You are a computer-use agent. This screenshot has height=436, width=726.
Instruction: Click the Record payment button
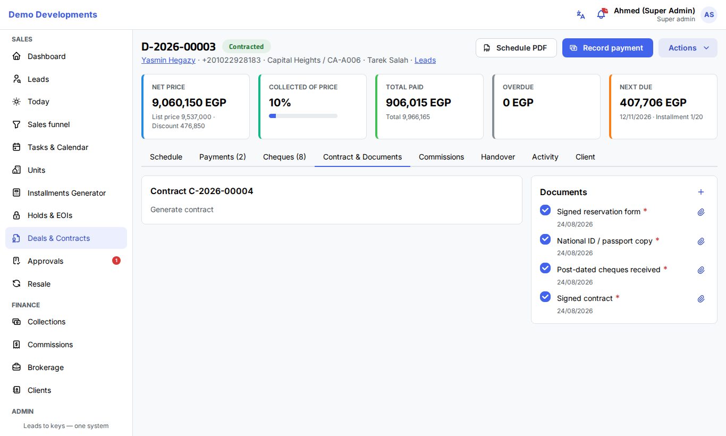[607, 48]
